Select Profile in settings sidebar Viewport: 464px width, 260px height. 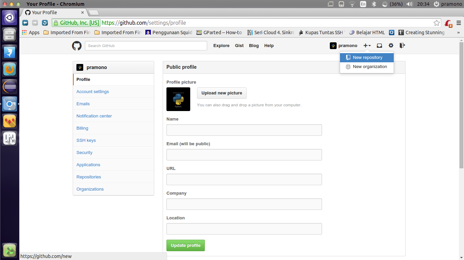tap(113, 80)
